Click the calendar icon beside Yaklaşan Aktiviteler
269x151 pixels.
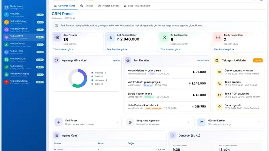[217, 60]
